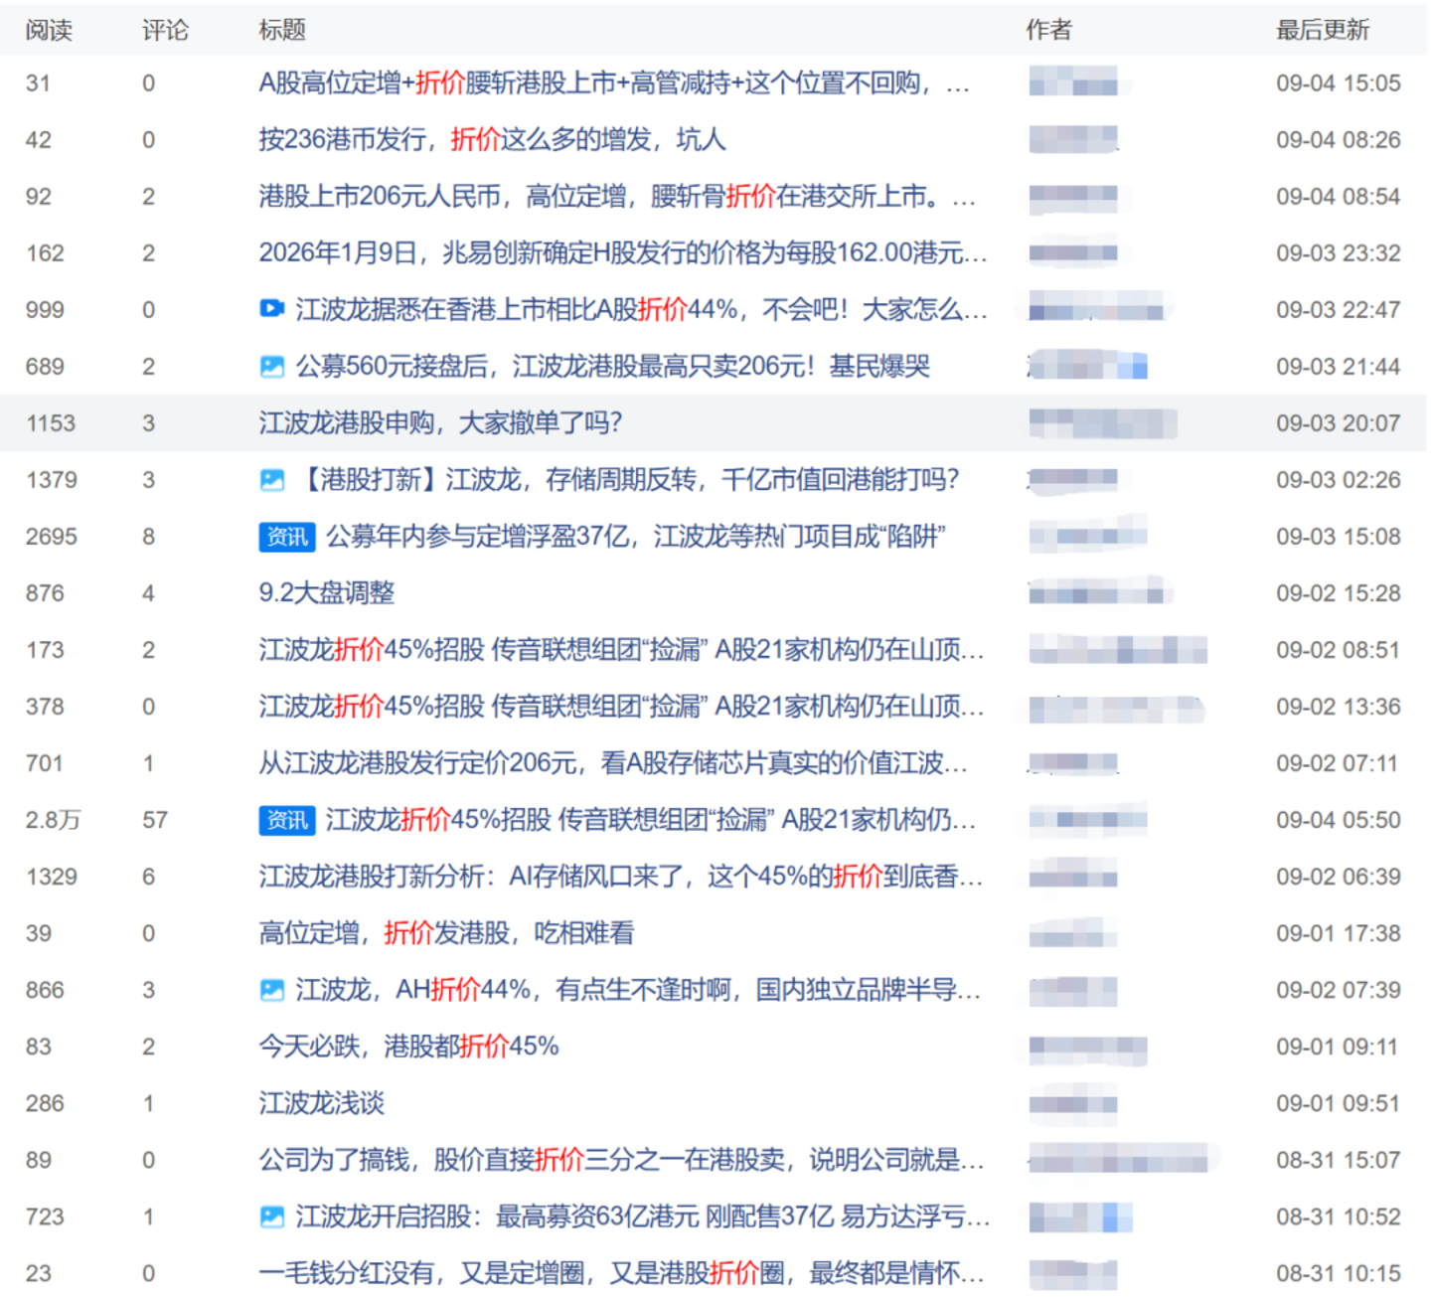Click image icon before 江波龙开启招股 post
Screen dimensions: 1431x1297
(271, 1216)
